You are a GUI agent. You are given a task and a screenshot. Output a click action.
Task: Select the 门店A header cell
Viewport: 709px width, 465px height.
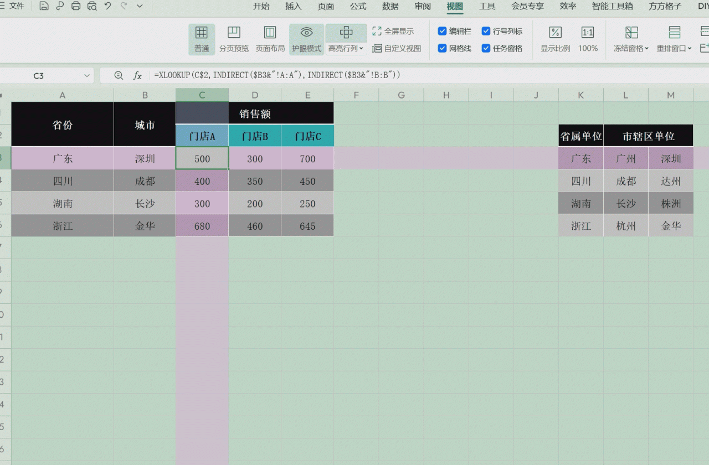[x=202, y=136]
